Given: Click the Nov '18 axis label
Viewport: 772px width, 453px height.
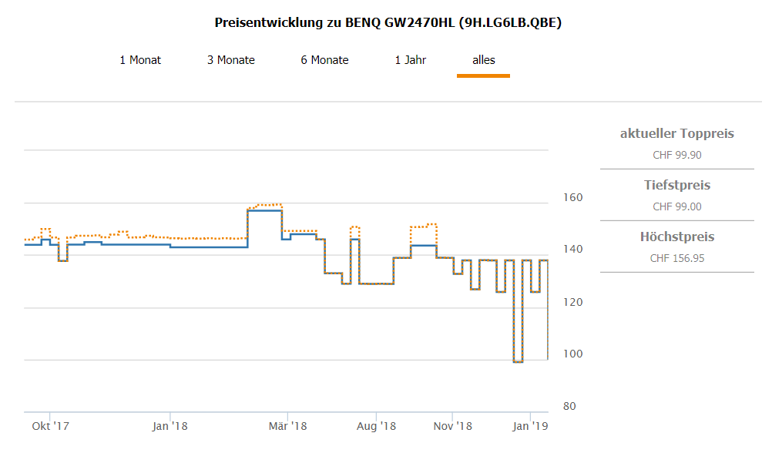Looking at the screenshot, I should (452, 425).
